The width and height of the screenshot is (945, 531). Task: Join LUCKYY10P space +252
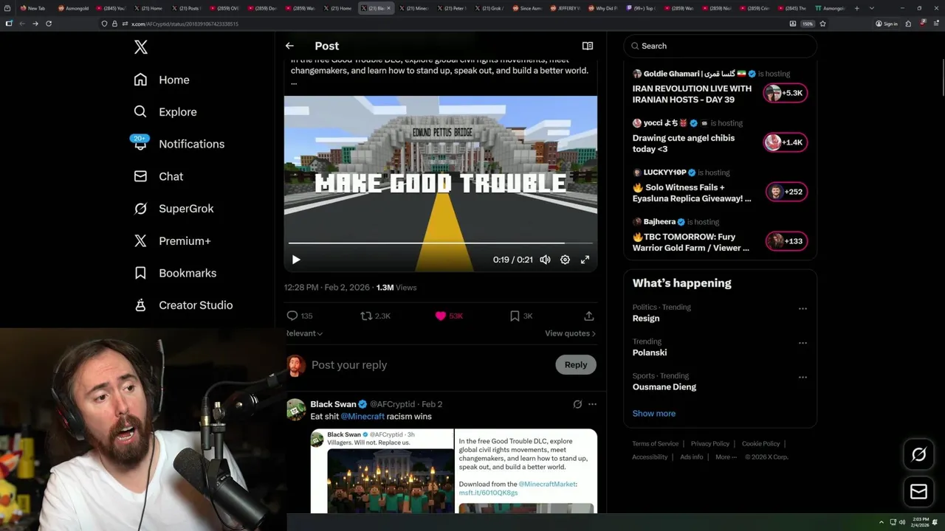[x=786, y=192]
